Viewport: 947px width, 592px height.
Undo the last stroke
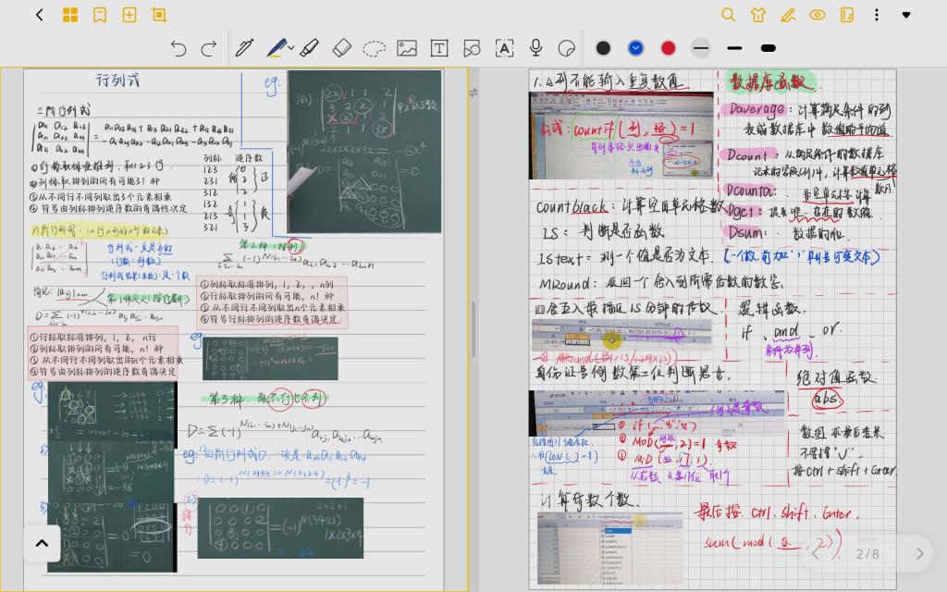click(178, 48)
